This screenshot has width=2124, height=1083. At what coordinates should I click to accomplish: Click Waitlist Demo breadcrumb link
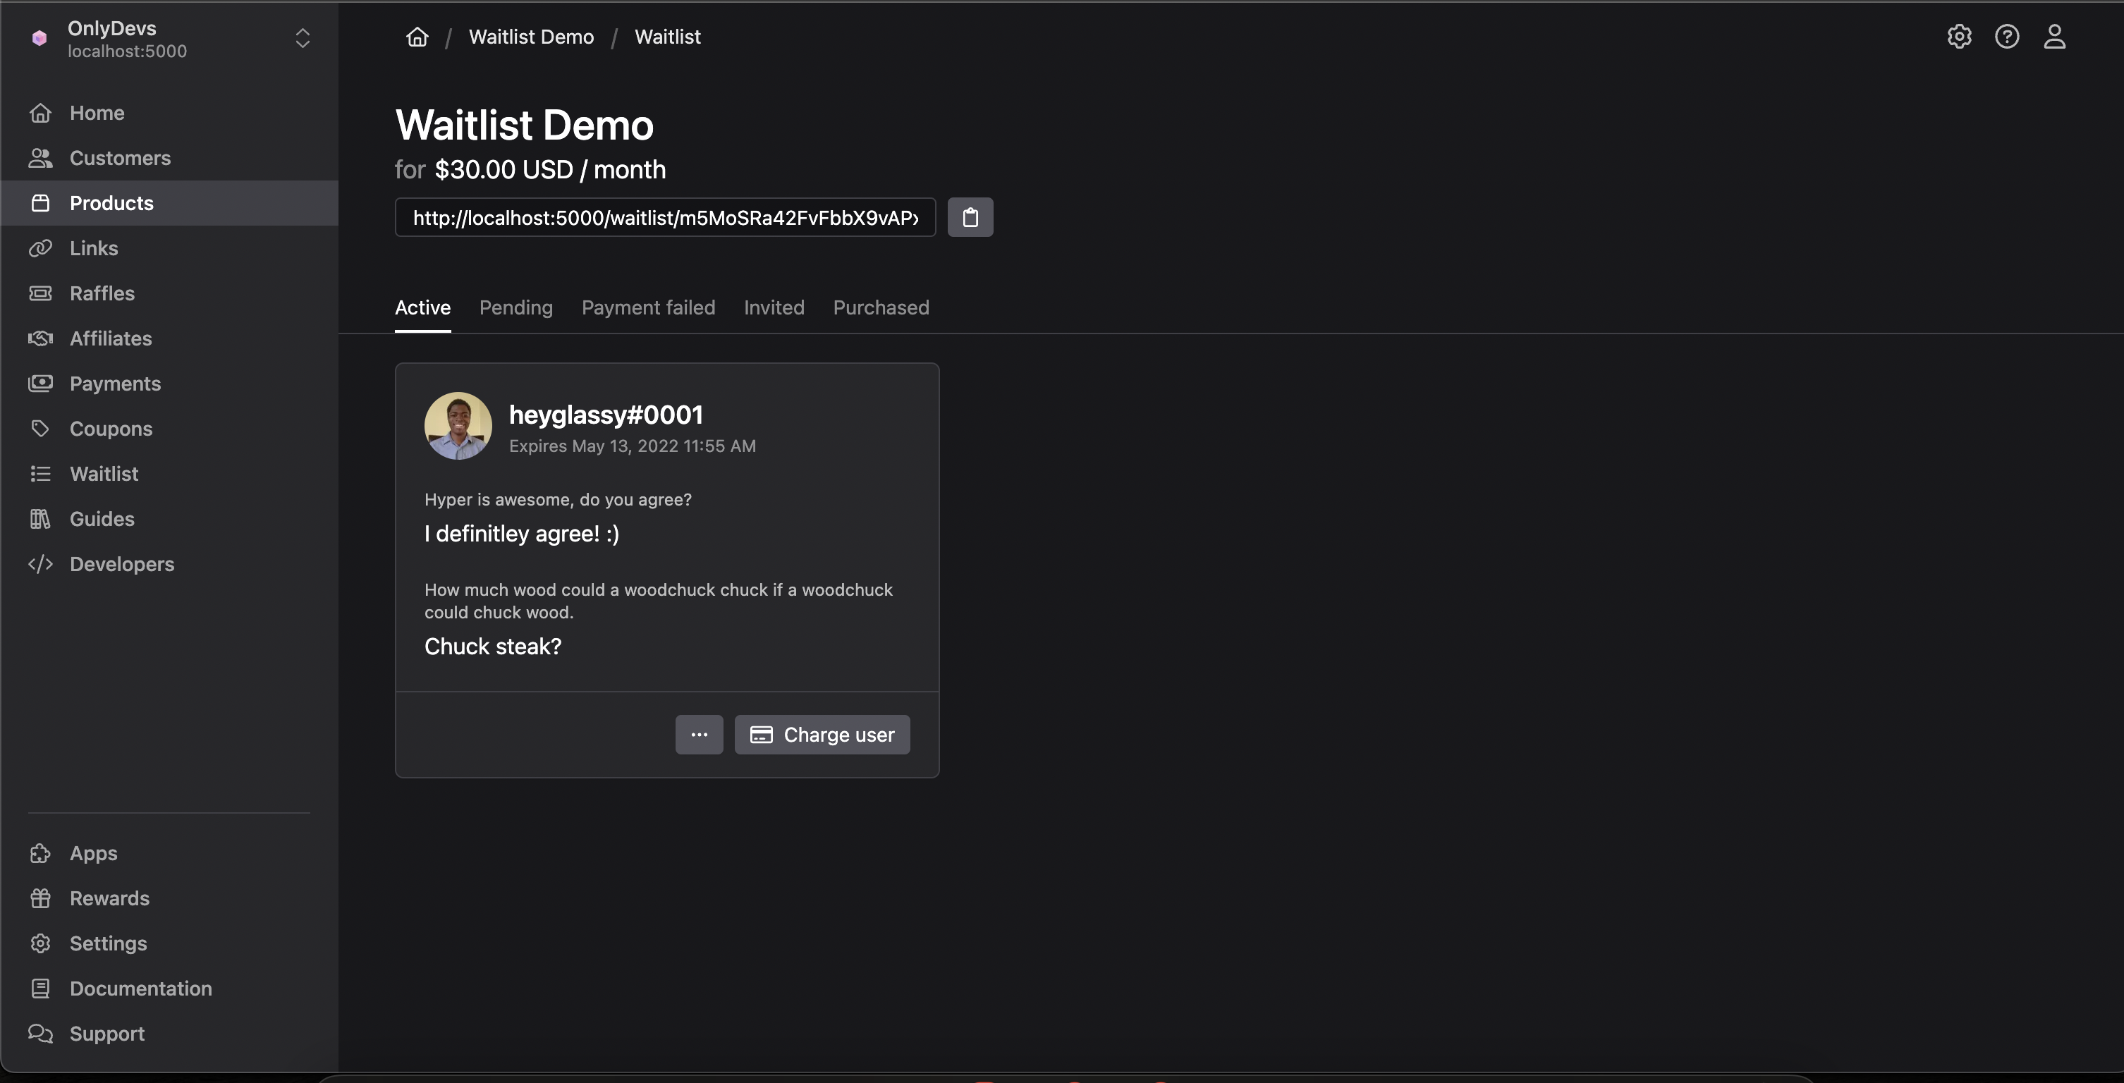point(531,37)
